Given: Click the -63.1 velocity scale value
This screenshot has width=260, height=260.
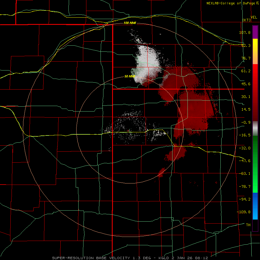Looking at the screenshot, I should point(245,174).
